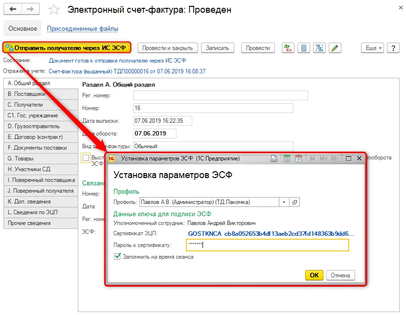Screen dimensions: 406x315
Task: Click Отправить получателю через ИС ЭСФ button
Action: [67, 47]
